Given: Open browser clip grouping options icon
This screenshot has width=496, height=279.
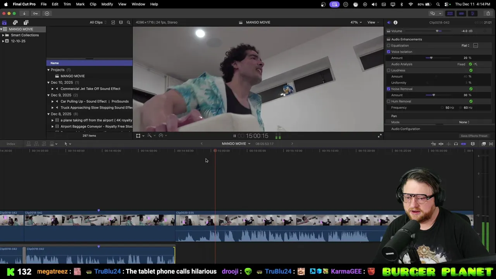Looking at the screenshot, I should point(121,22).
